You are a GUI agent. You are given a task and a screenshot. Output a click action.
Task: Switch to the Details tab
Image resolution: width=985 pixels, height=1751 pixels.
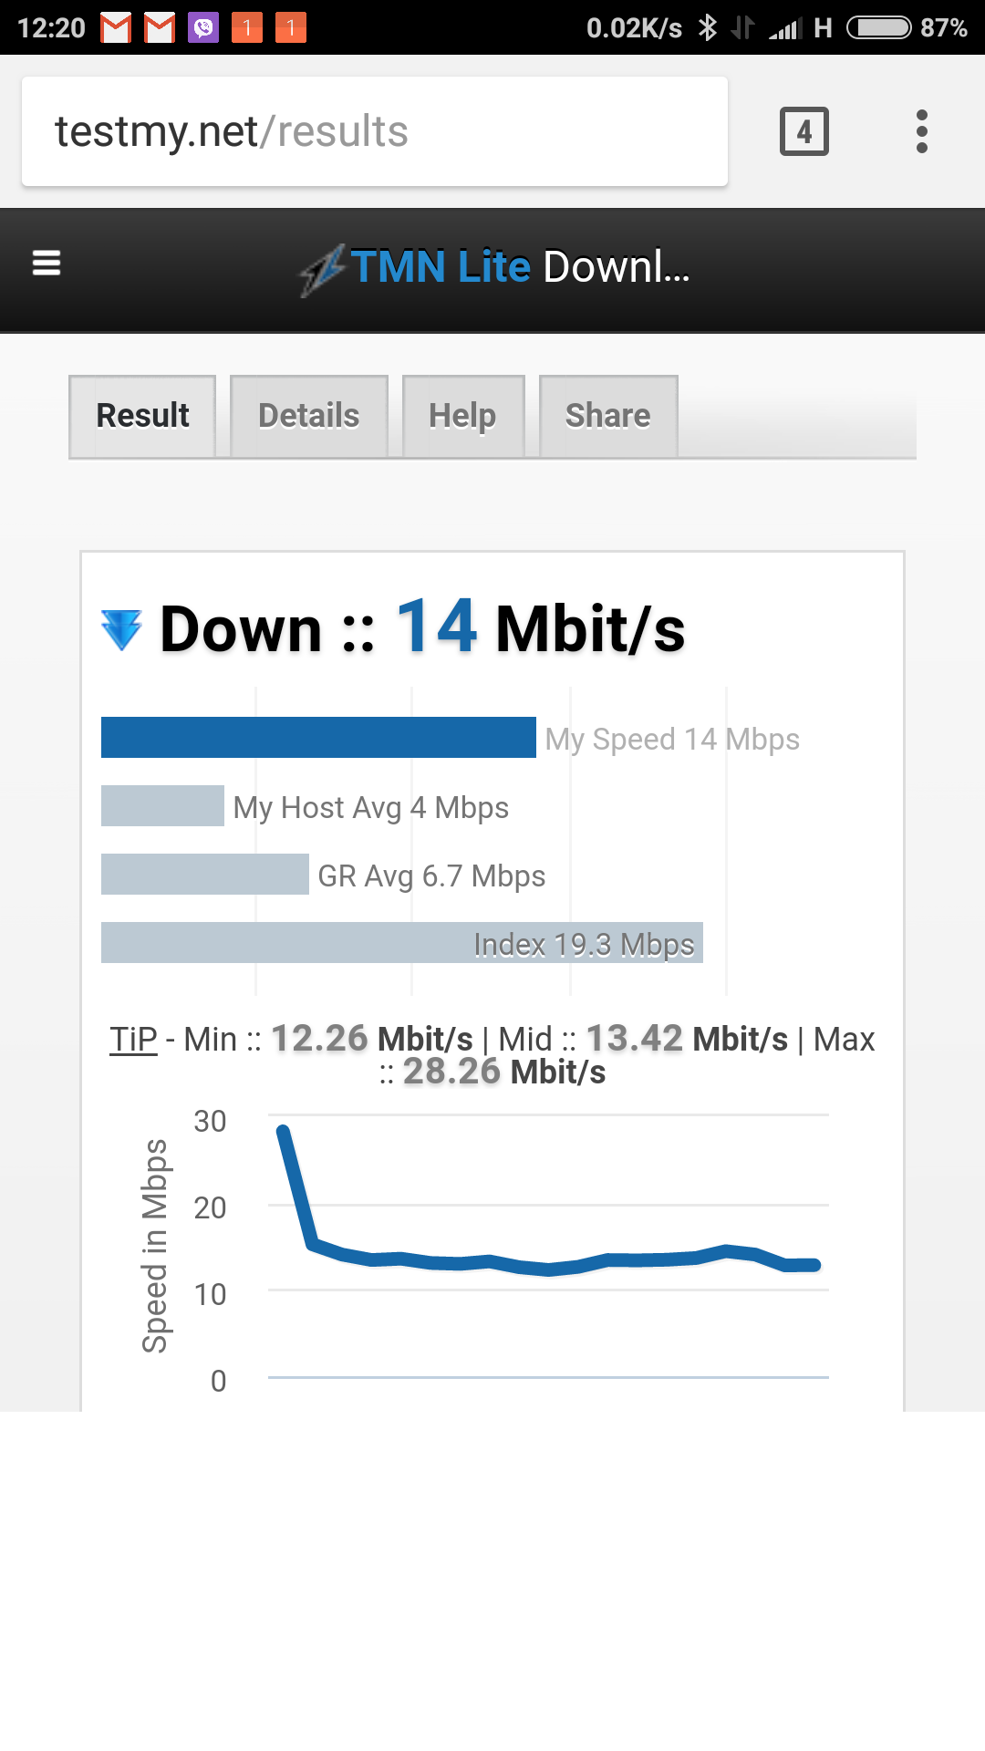308,416
